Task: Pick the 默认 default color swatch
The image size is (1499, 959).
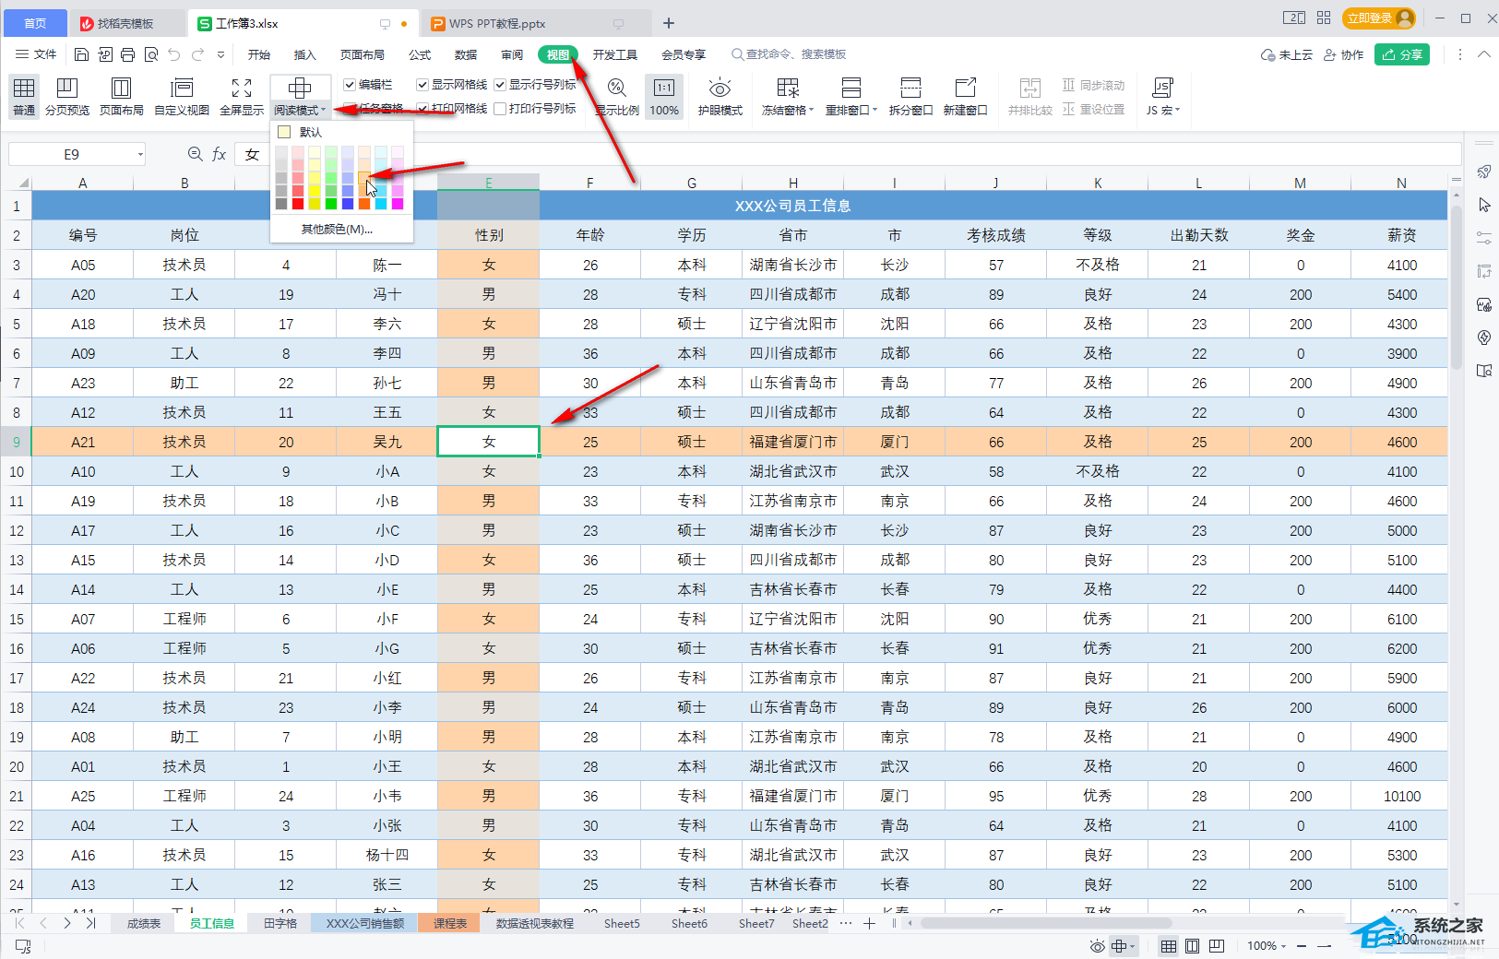Action: [x=285, y=132]
